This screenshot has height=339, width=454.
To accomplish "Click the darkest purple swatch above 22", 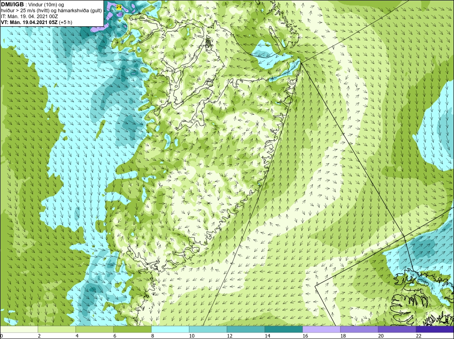I will click(435, 329).
